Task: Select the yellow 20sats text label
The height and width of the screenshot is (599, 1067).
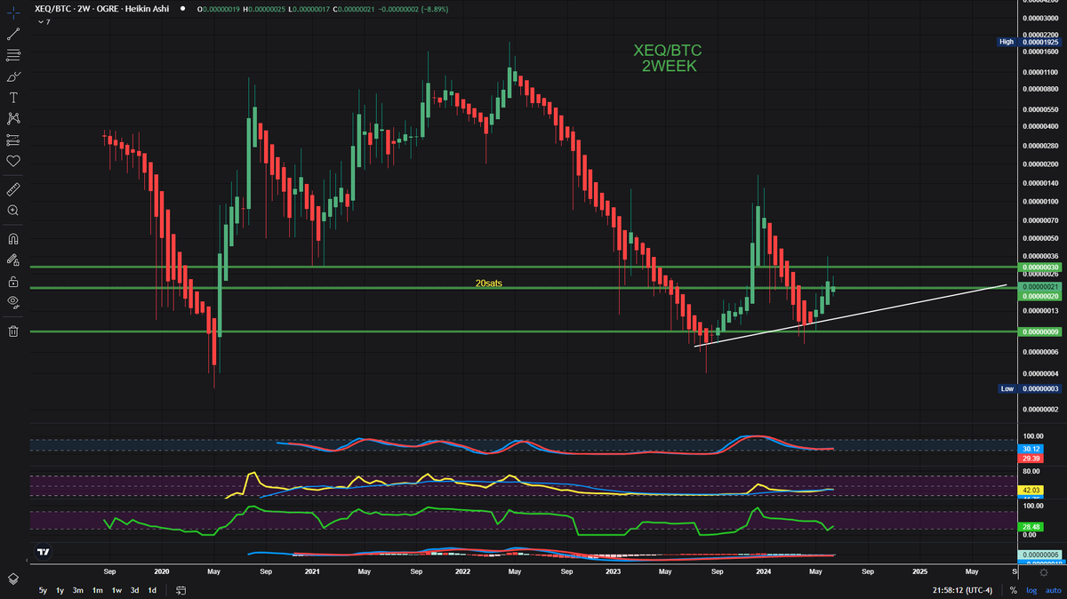Action: coord(490,283)
